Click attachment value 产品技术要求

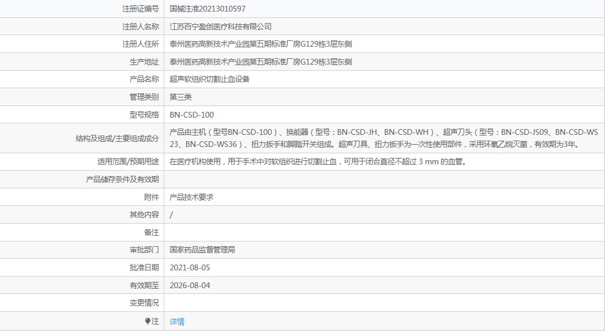click(x=191, y=197)
